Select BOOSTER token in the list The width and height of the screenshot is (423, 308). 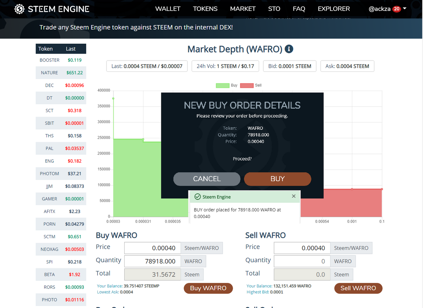pos(61,60)
